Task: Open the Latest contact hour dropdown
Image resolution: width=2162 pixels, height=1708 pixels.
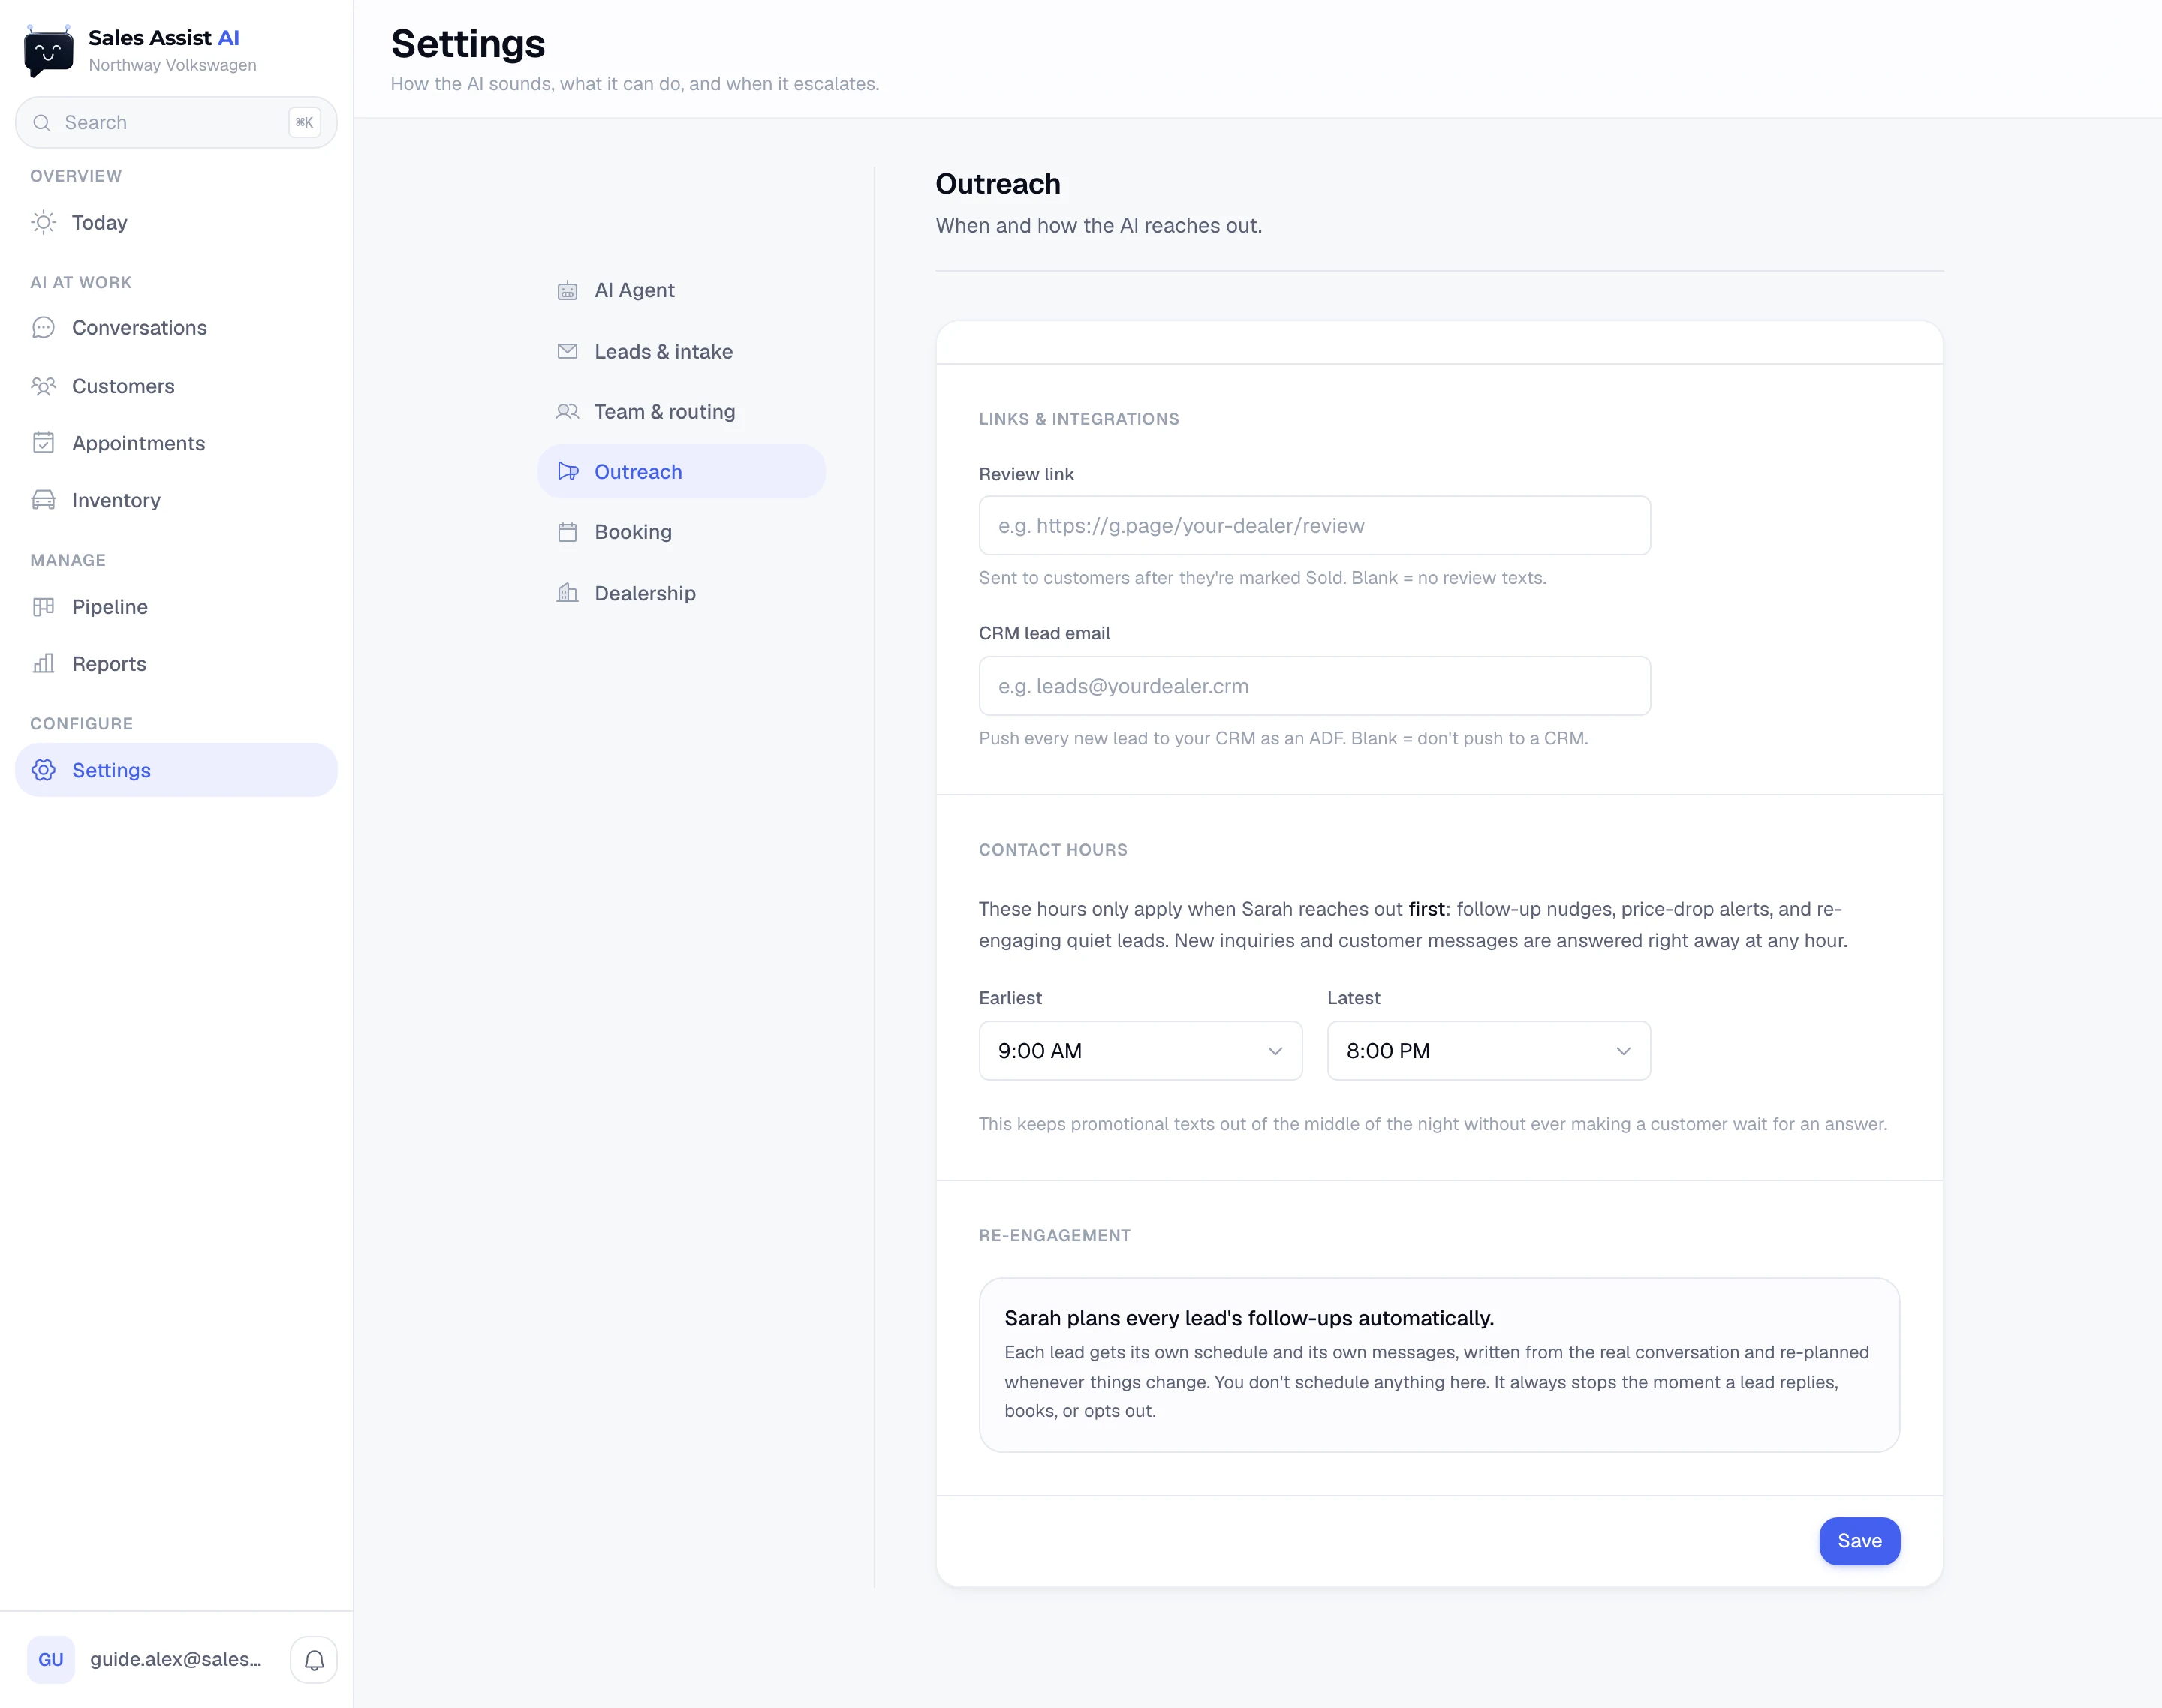Action: point(1488,1050)
